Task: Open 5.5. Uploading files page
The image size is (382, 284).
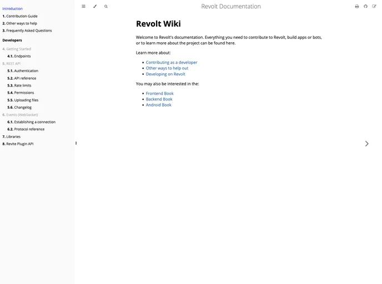Action: click(23, 100)
